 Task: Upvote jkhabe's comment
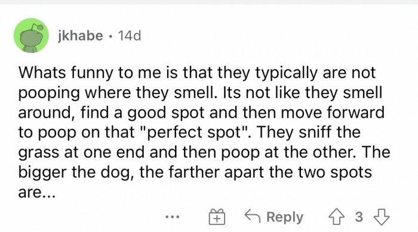tap(336, 217)
